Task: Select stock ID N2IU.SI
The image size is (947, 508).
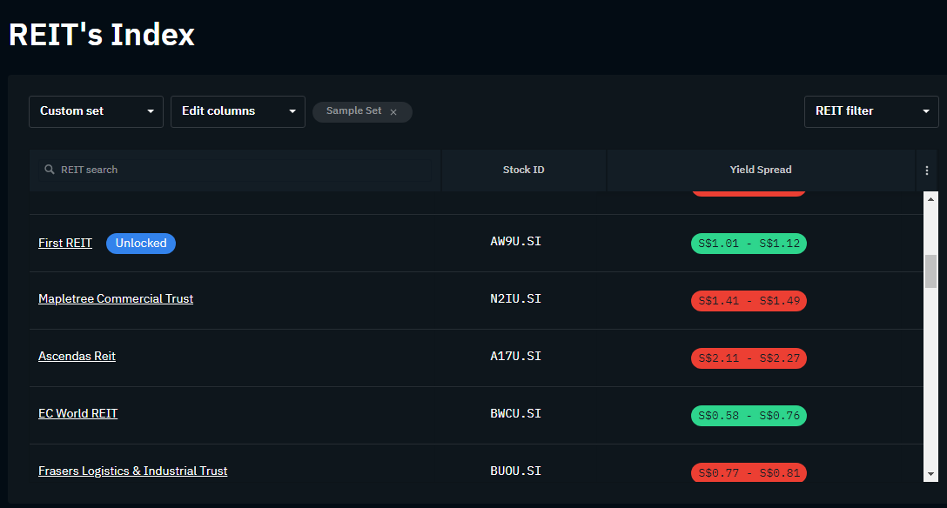Action: [516, 298]
